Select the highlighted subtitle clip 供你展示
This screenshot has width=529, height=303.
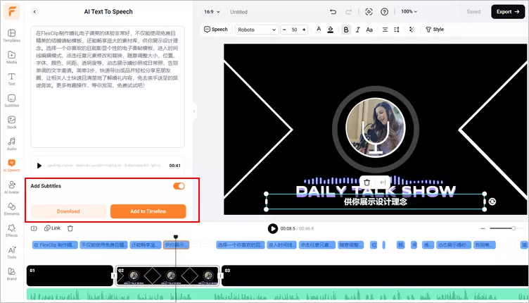pos(176,245)
